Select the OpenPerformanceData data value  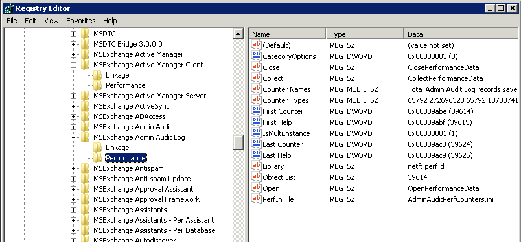click(443, 188)
